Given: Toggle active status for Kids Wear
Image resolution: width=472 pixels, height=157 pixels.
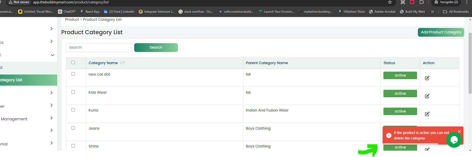Looking at the screenshot, I should click(400, 93).
